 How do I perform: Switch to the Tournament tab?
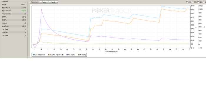(35, 2)
